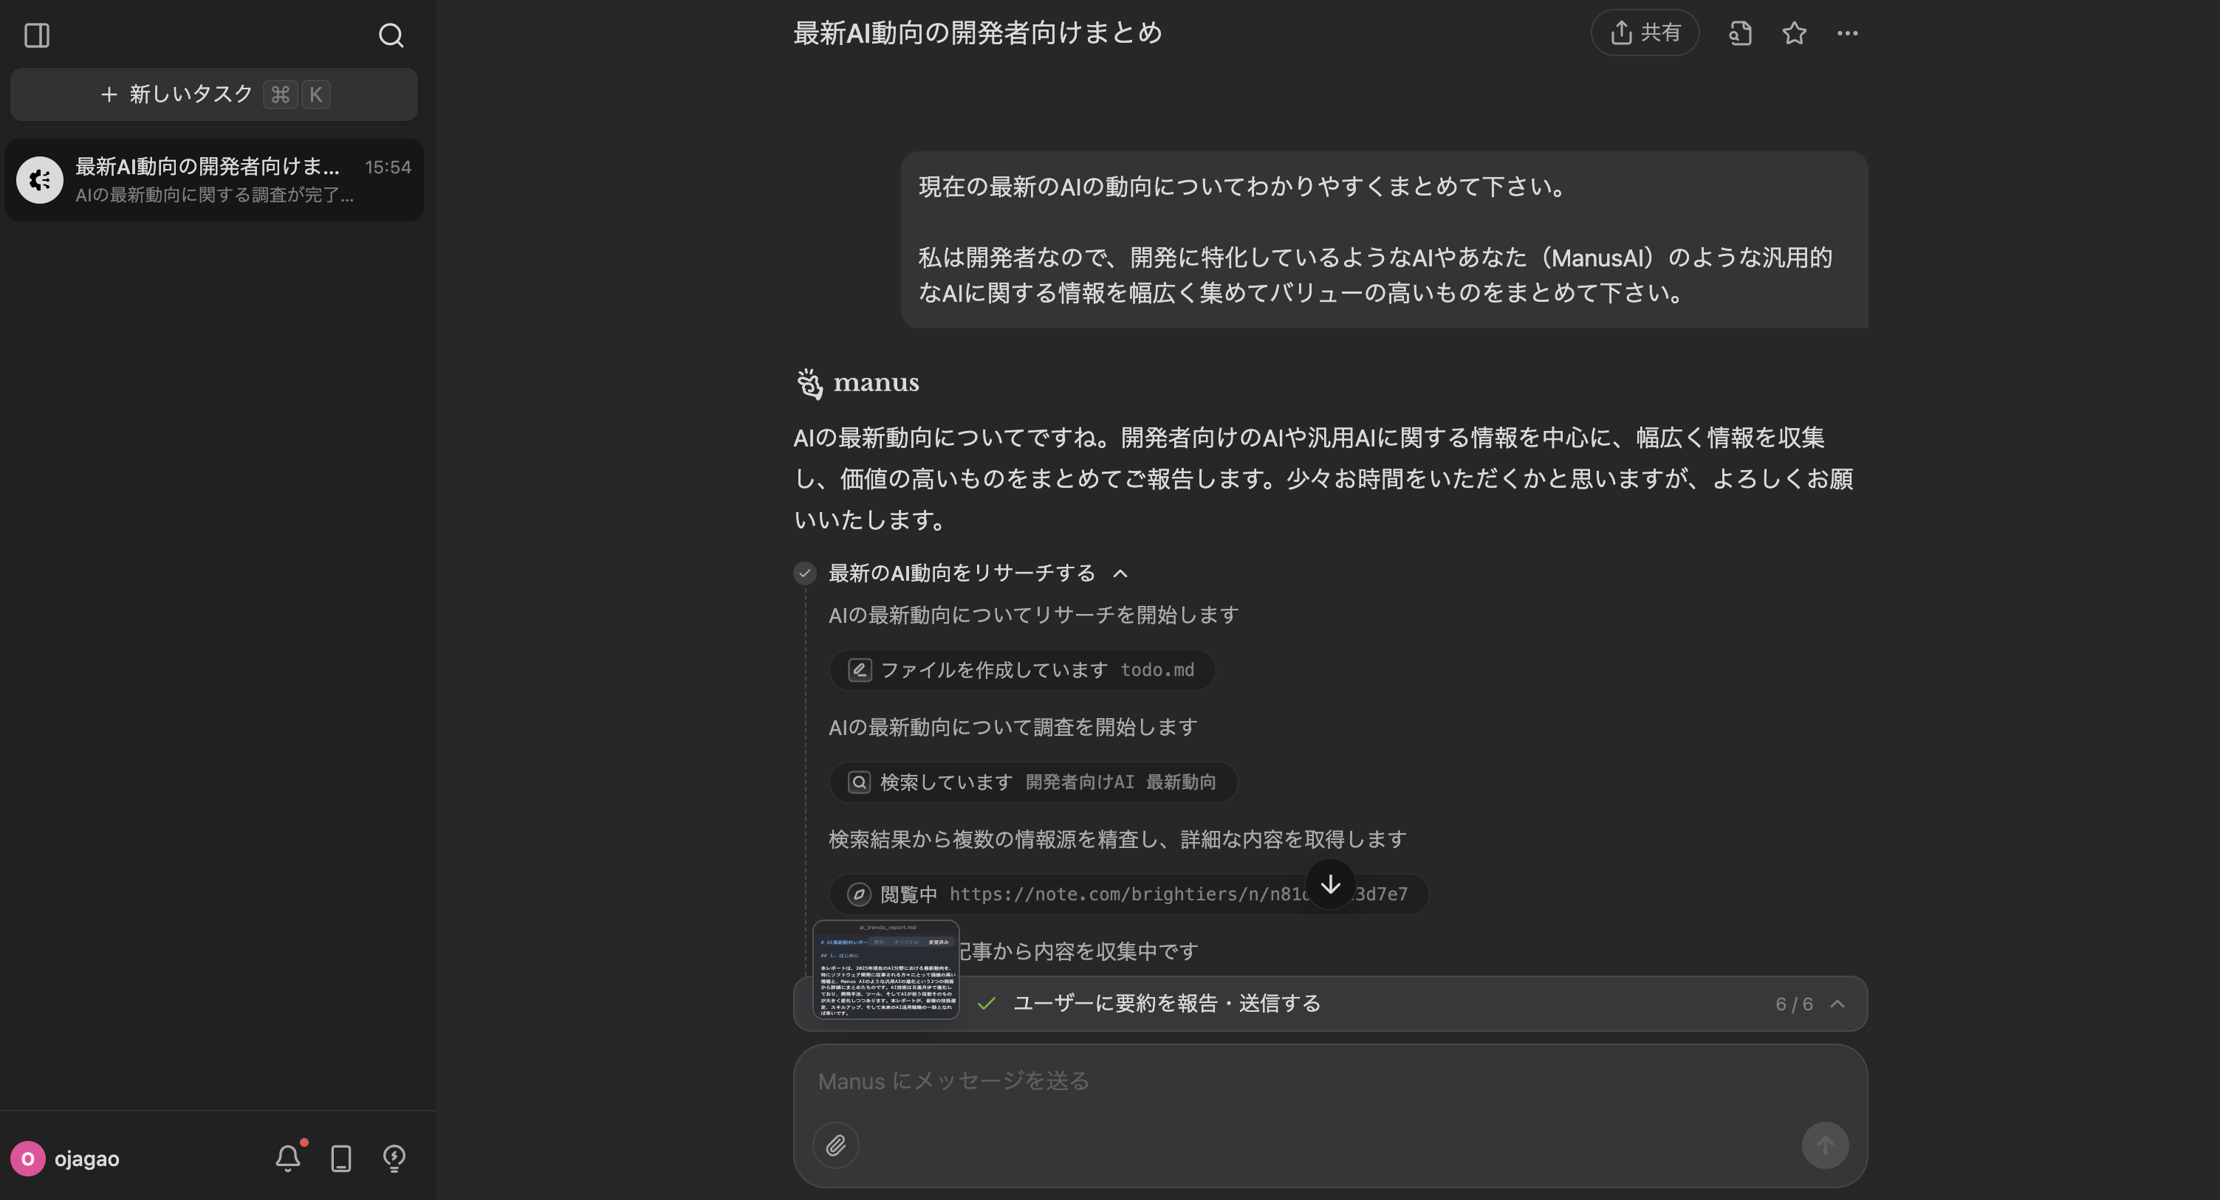
Task: Click checkmark on ユーザーに要約を報告・送信する
Action: [986, 1004]
